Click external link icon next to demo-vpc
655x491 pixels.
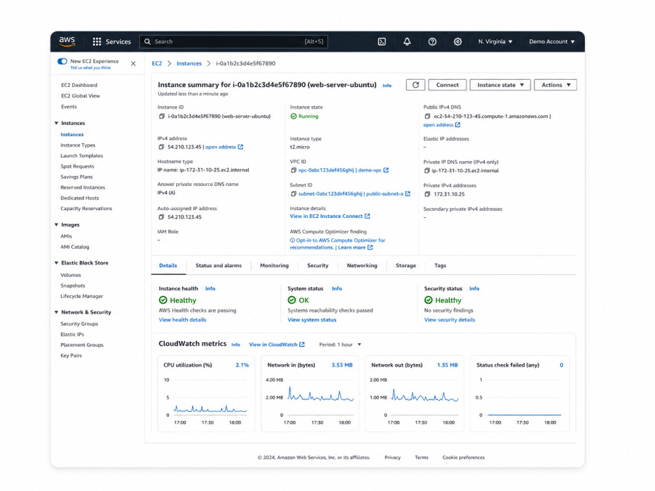pos(386,170)
